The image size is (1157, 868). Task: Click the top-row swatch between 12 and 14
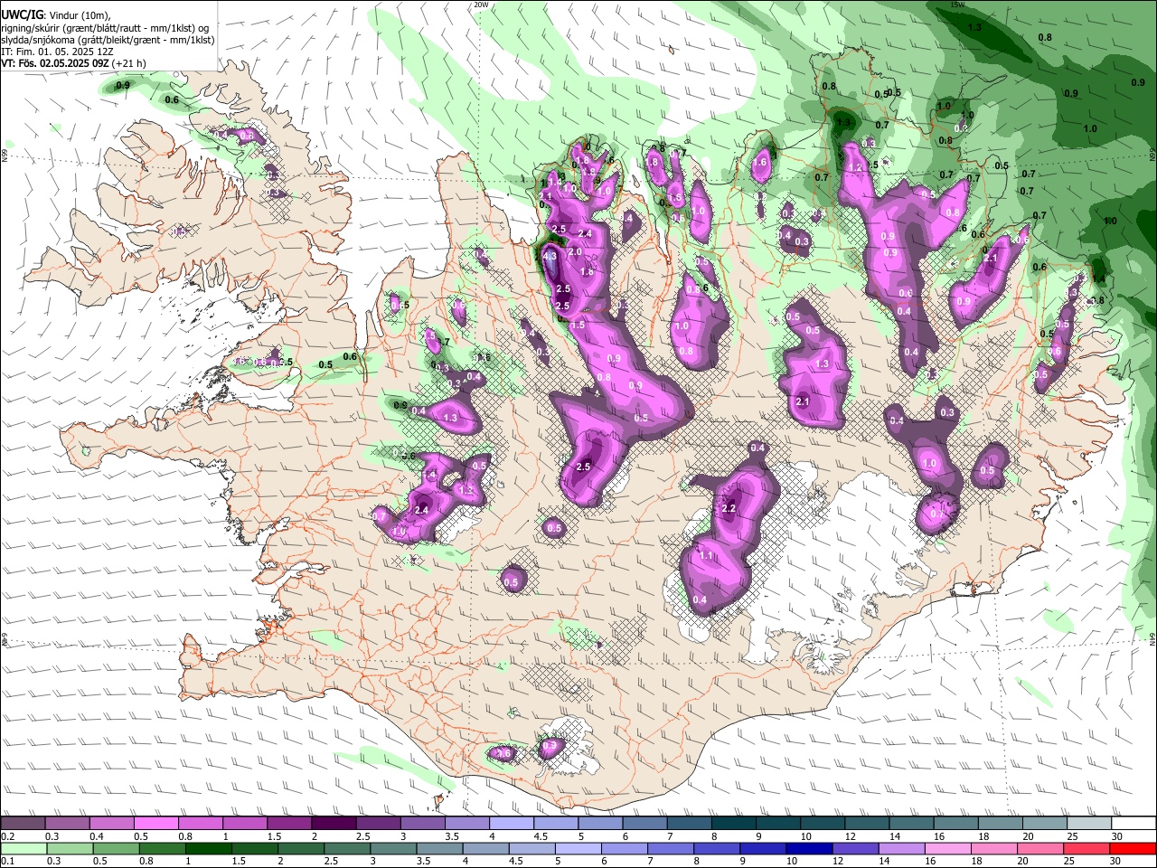coord(867,824)
